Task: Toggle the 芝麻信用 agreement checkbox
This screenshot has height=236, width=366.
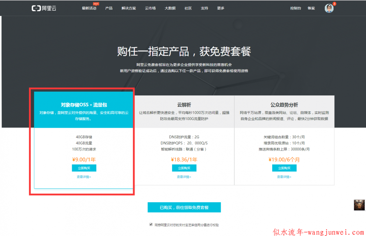Action: coord(151,224)
